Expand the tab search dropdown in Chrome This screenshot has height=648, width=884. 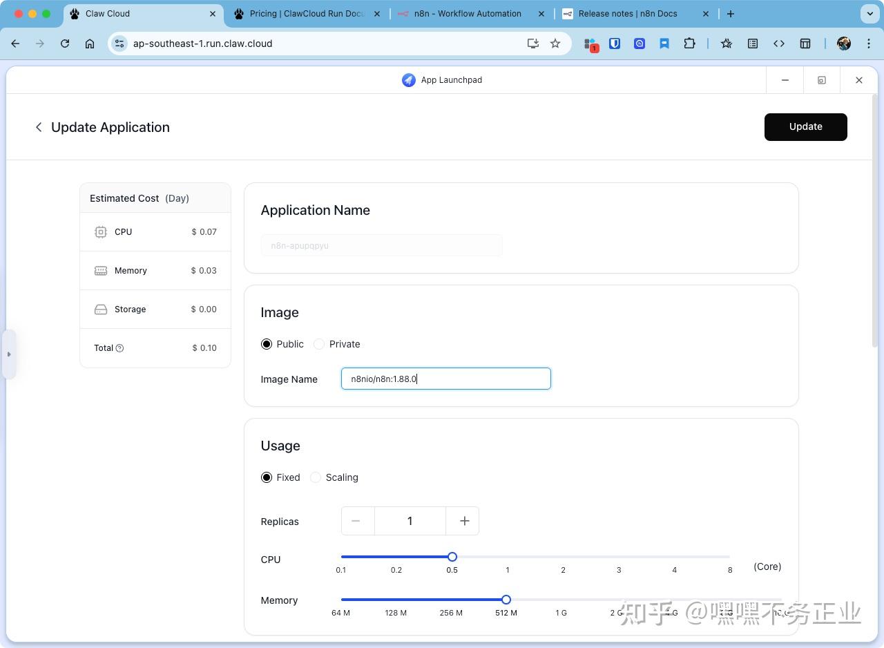point(869,14)
